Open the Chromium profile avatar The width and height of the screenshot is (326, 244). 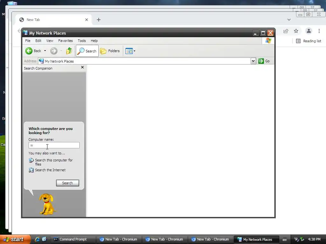pos(309,31)
